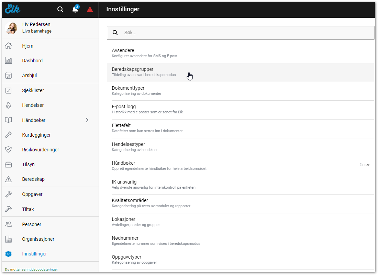378x275 pixels.
Task: Select Beredskap in the sidebar
Action: pos(33,179)
